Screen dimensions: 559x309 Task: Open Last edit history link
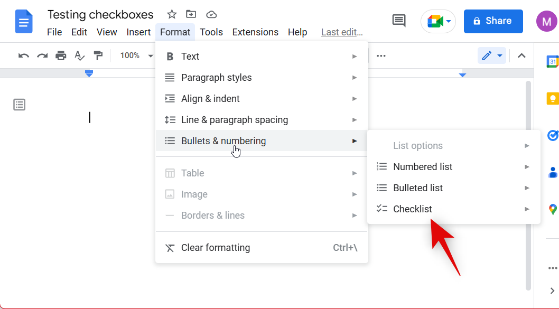pos(341,32)
